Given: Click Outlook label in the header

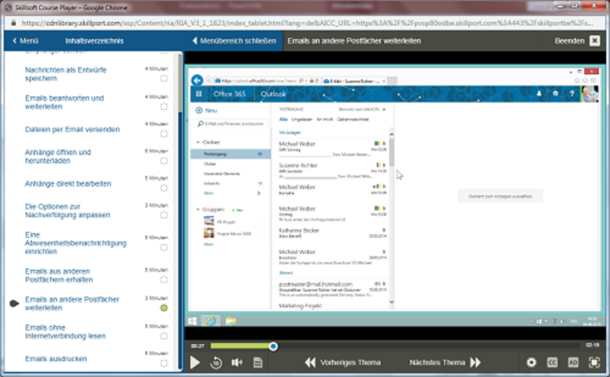Looking at the screenshot, I should click(273, 94).
